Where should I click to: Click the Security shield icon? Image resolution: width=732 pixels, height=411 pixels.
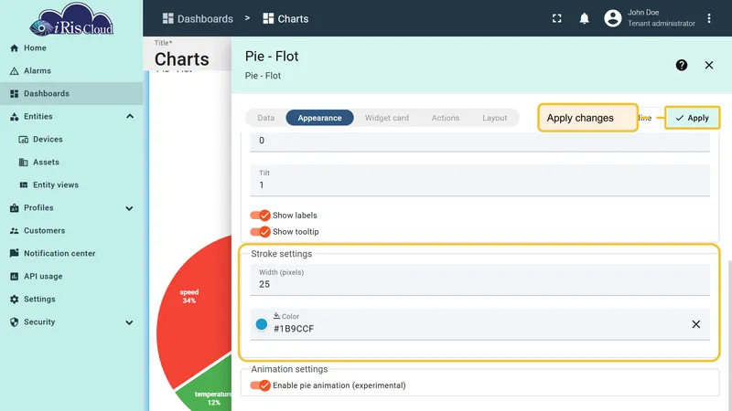click(14, 322)
